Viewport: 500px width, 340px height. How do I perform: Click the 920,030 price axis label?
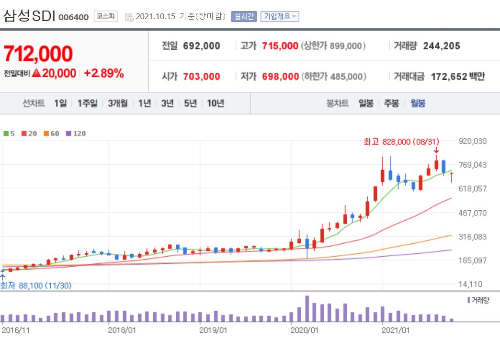coord(473,141)
